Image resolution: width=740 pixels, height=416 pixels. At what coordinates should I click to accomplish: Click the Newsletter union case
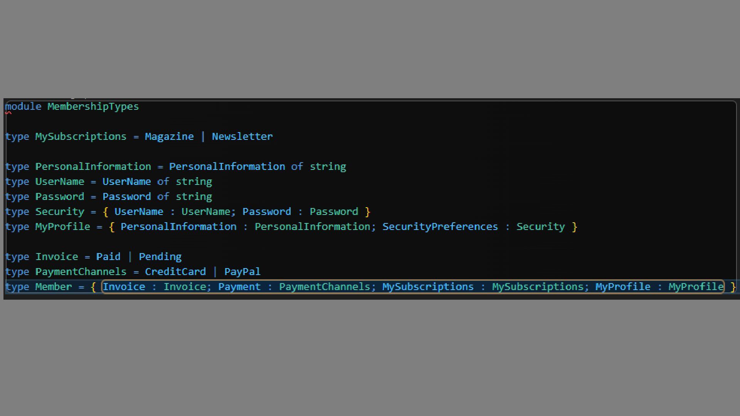[242, 136]
